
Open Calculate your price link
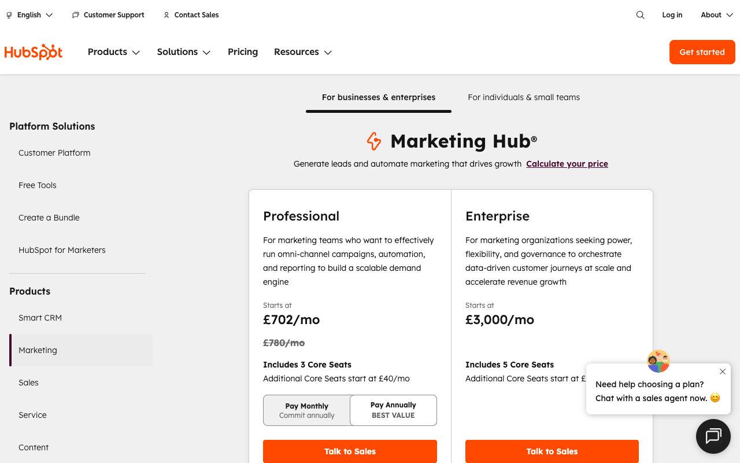[x=567, y=164]
